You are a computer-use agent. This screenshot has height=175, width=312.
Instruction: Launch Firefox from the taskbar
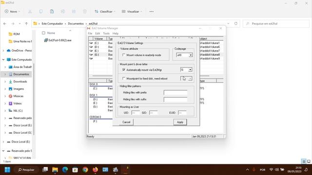96,170
